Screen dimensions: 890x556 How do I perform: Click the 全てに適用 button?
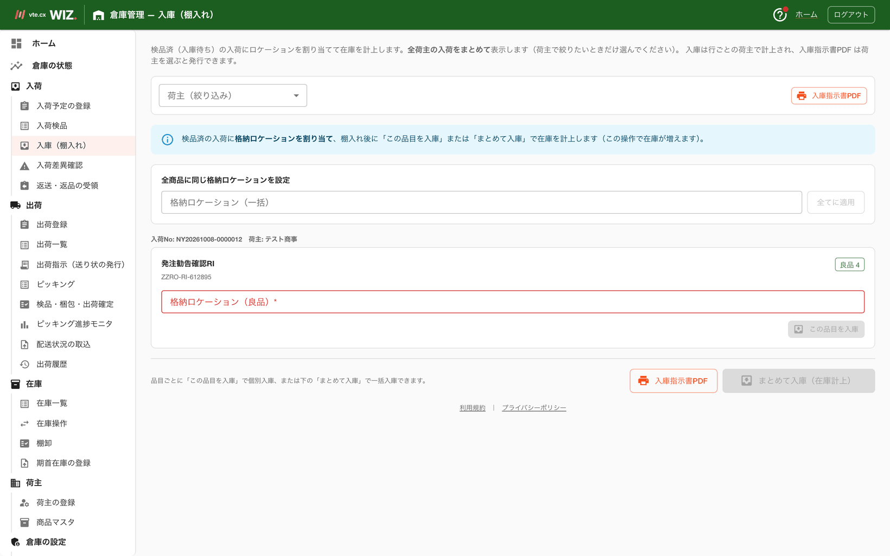pos(836,202)
